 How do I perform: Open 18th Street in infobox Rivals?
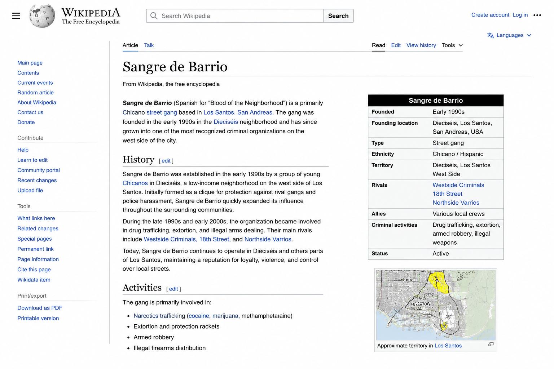pos(447,194)
